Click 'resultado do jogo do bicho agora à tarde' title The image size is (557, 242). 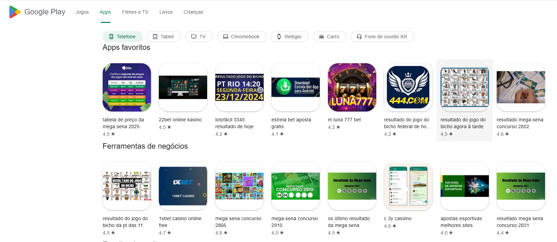463,123
